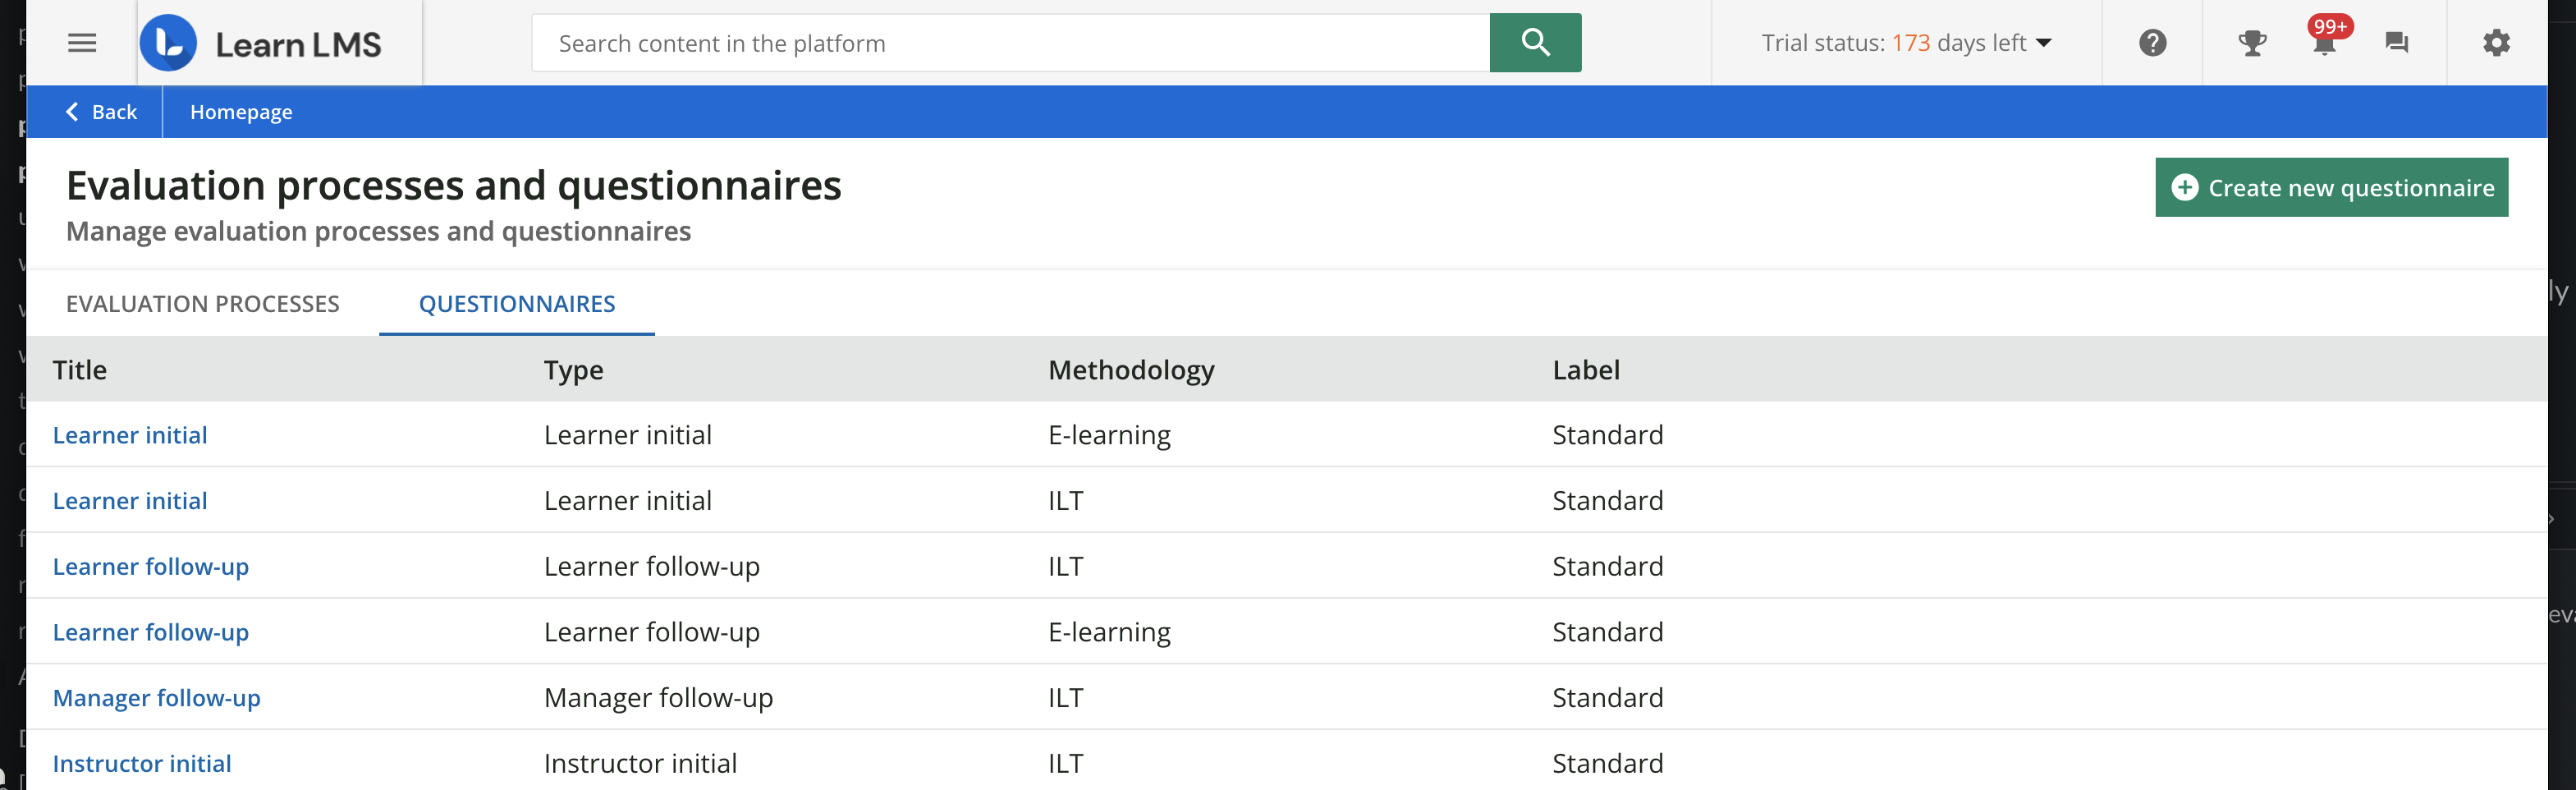Open the hamburger main menu
The width and height of the screenshot is (2576, 790).
pyautogui.click(x=82, y=43)
